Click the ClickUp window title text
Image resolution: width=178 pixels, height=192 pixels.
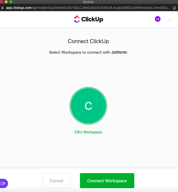pos(88,2)
